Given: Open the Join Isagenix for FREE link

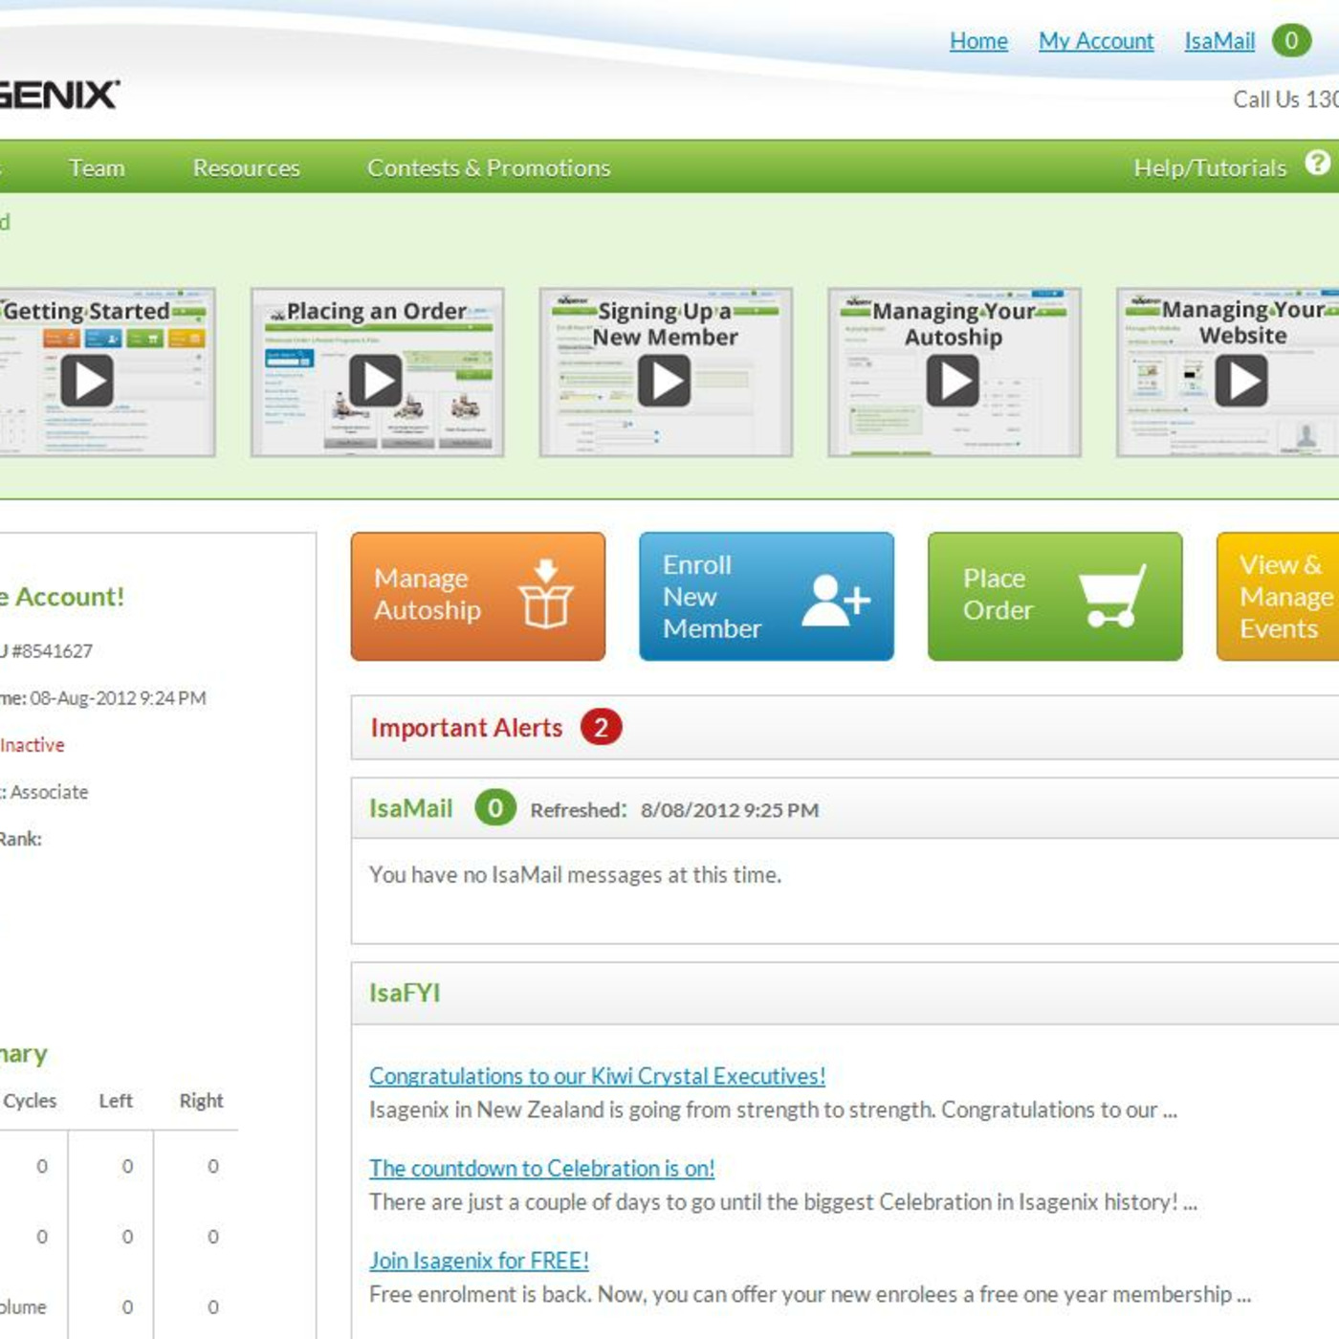Looking at the screenshot, I should (479, 1261).
